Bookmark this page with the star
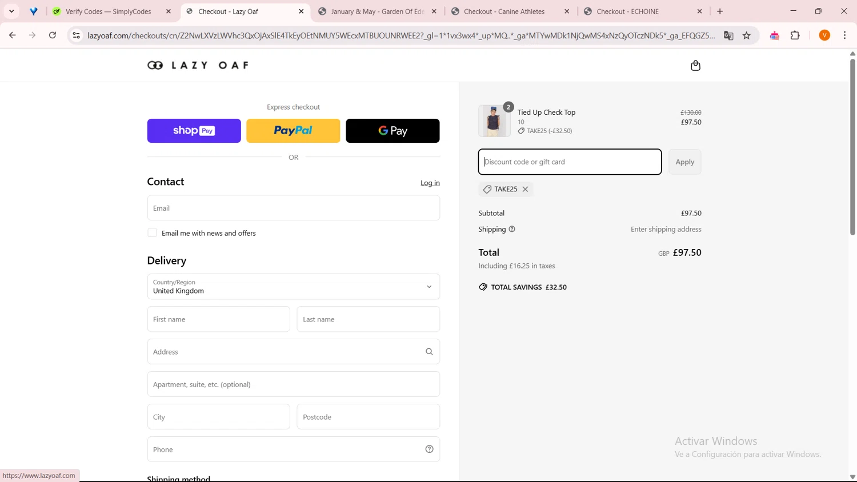857x482 pixels. (747, 35)
